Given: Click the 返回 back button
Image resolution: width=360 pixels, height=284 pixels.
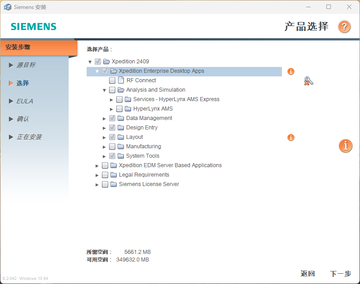Looking at the screenshot, I should (x=307, y=274).
